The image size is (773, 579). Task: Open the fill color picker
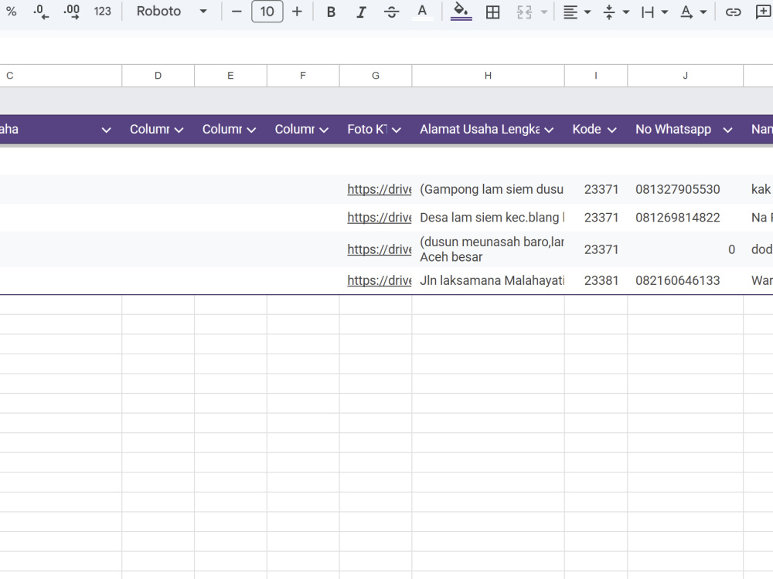tap(461, 12)
